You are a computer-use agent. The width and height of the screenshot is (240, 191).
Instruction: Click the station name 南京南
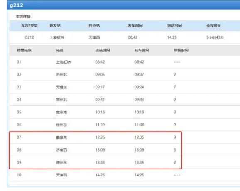pyautogui.click(x=61, y=112)
